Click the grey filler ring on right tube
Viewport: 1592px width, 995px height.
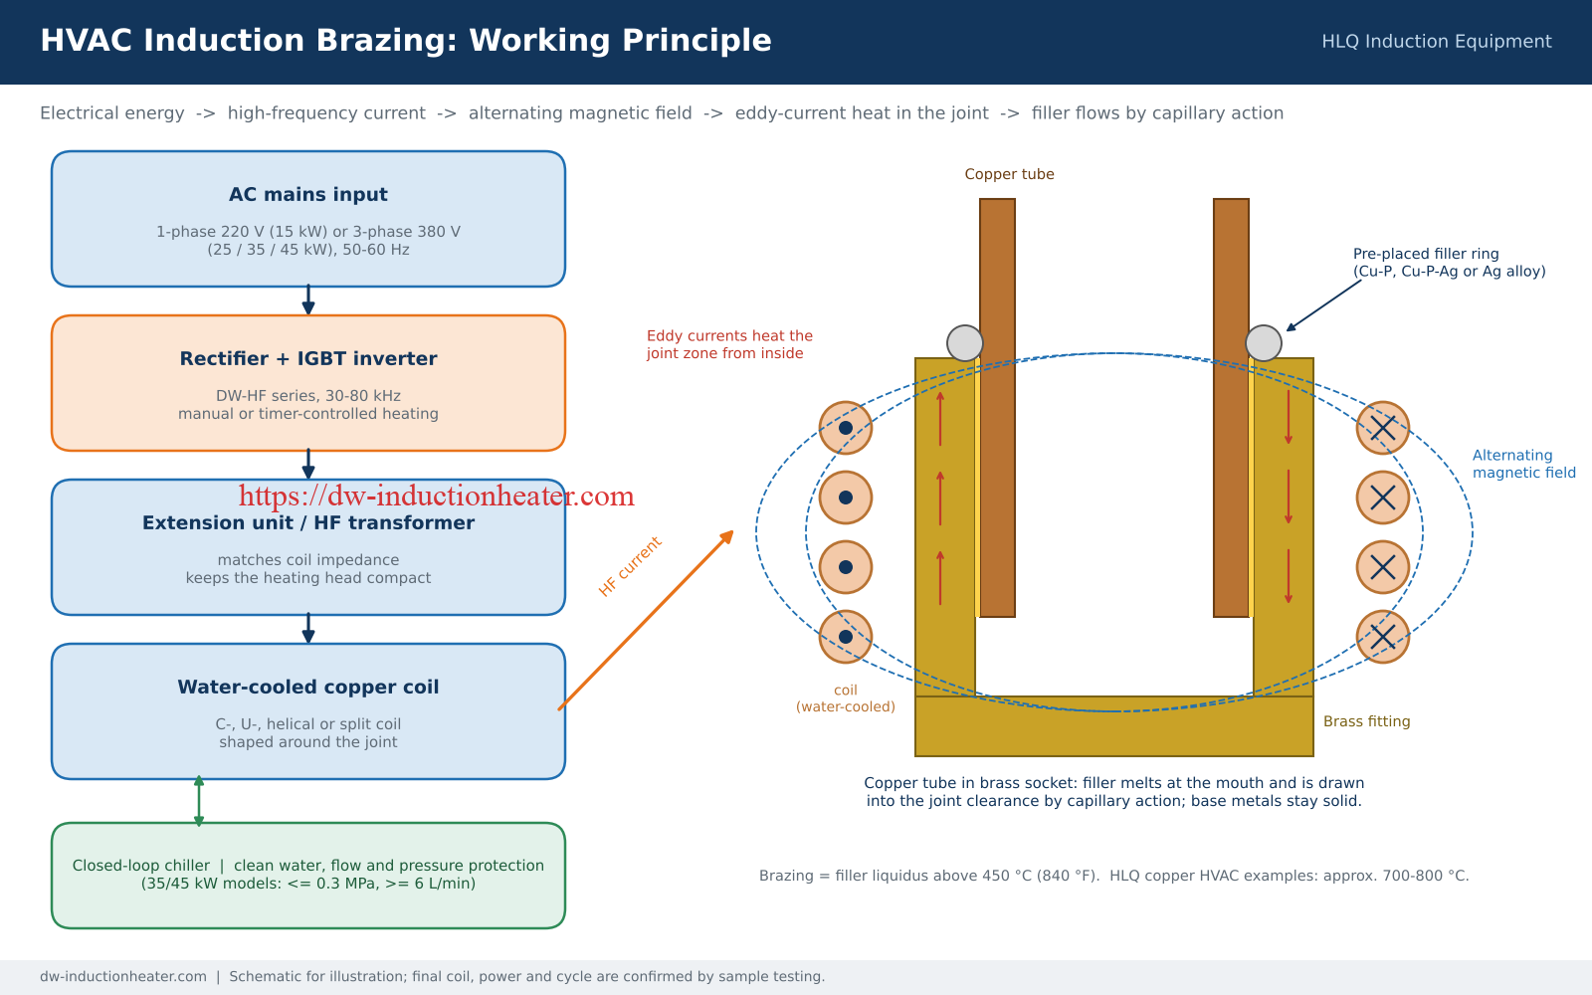[x=1264, y=343]
